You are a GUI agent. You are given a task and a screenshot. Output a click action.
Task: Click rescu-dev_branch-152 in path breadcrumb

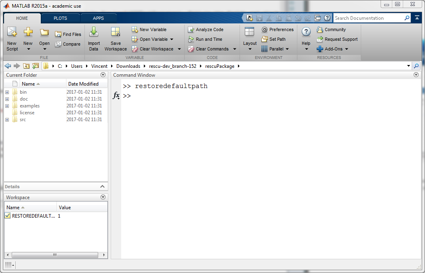tap(173, 66)
